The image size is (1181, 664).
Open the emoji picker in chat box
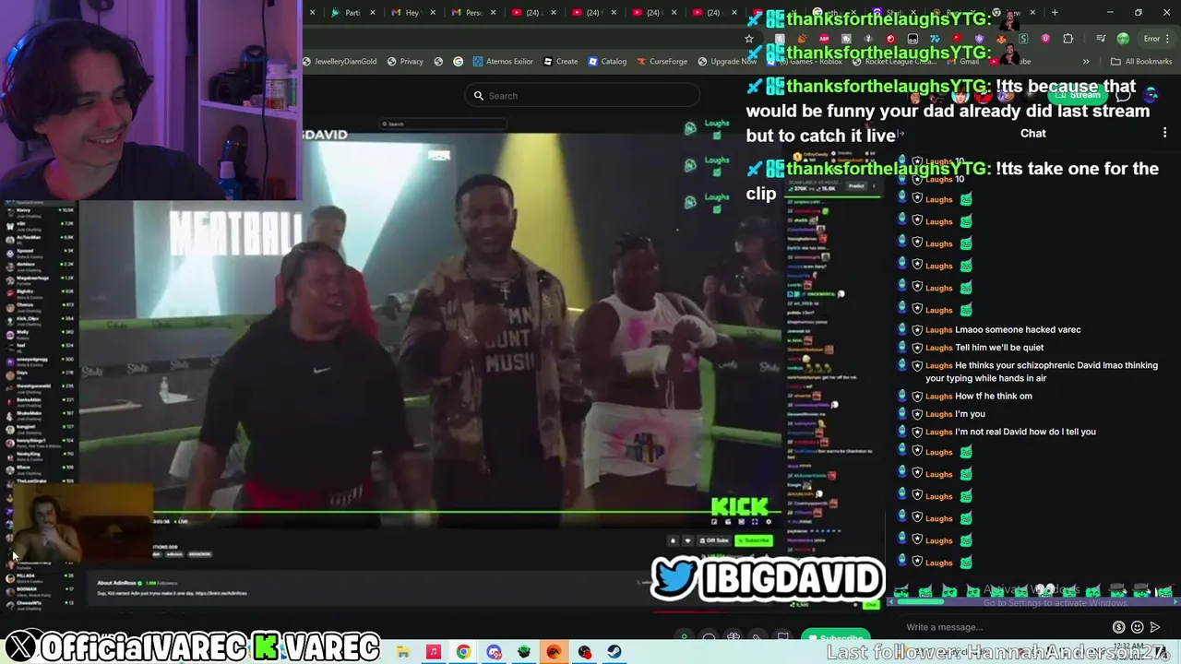1138,627
